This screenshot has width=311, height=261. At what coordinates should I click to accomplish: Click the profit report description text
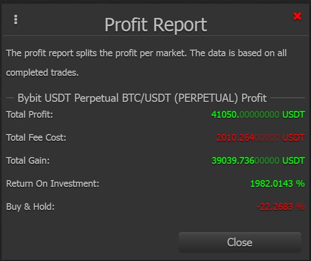point(147,63)
